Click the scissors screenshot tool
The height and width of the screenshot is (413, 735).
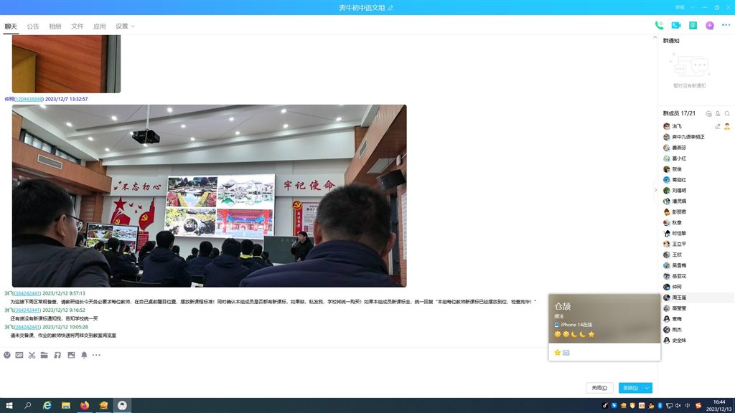click(x=32, y=355)
